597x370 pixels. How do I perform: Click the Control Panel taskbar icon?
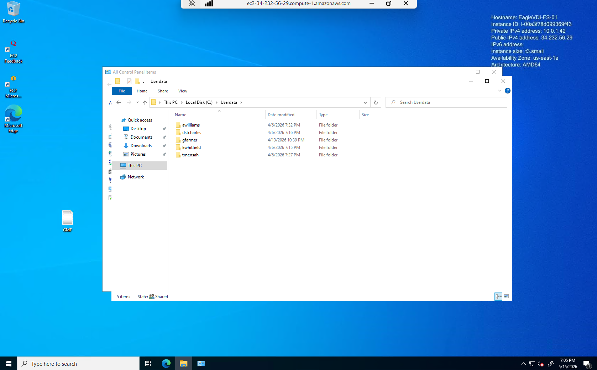coord(201,363)
